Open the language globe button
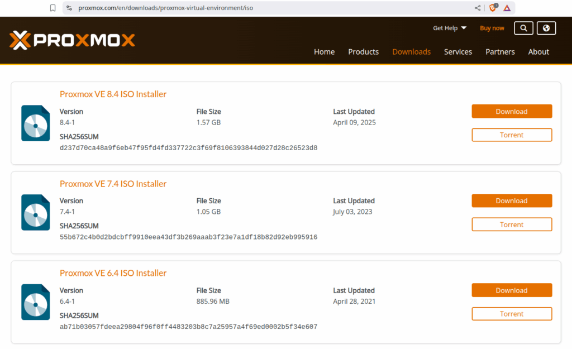 546,28
